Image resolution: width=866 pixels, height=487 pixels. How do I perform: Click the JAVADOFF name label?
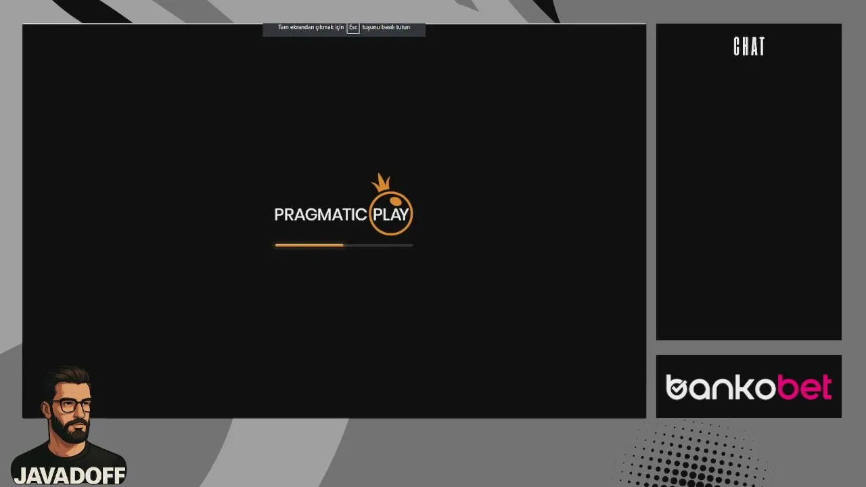pos(70,476)
